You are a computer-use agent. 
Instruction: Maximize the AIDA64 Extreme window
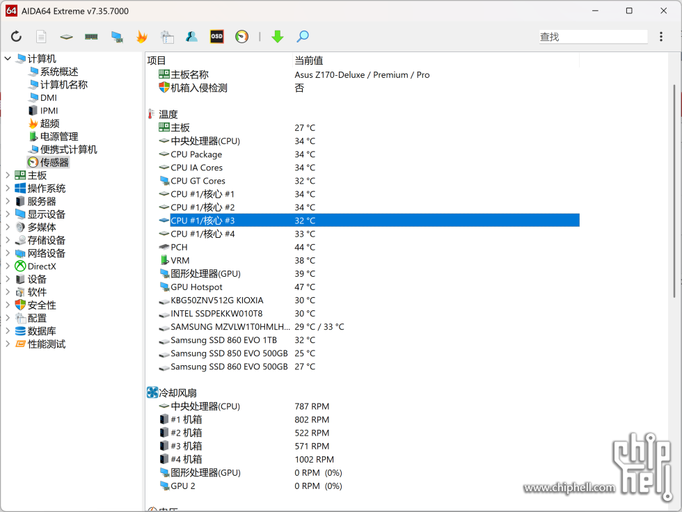click(629, 11)
